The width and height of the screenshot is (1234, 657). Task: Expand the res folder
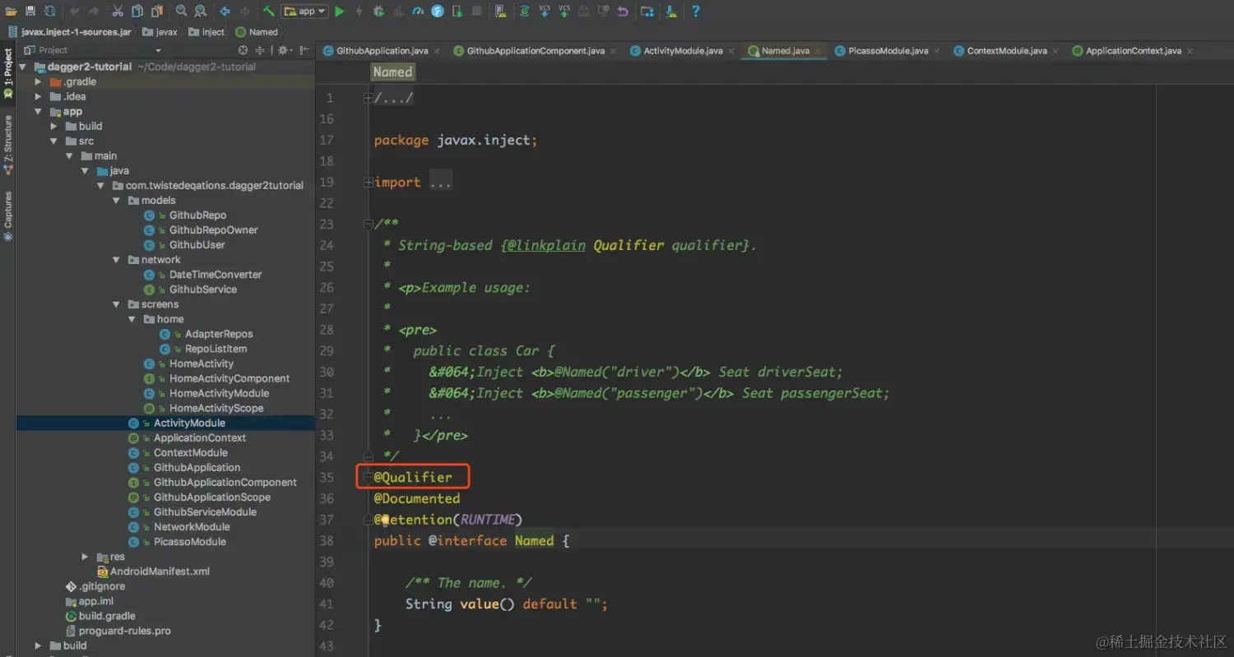(85, 557)
